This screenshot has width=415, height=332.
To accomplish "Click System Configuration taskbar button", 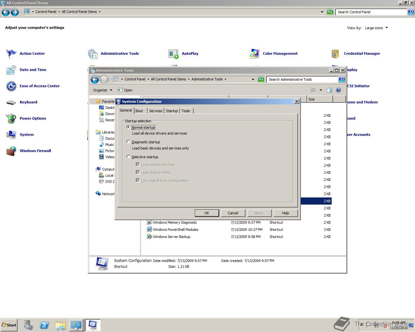I will pyautogui.click(x=93, y=325).
